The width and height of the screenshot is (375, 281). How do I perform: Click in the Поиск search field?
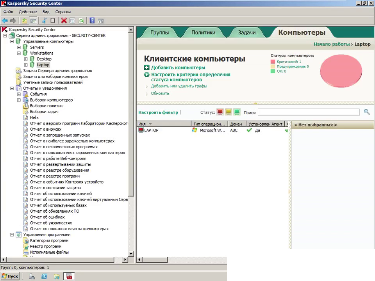(x=309, y=112)
